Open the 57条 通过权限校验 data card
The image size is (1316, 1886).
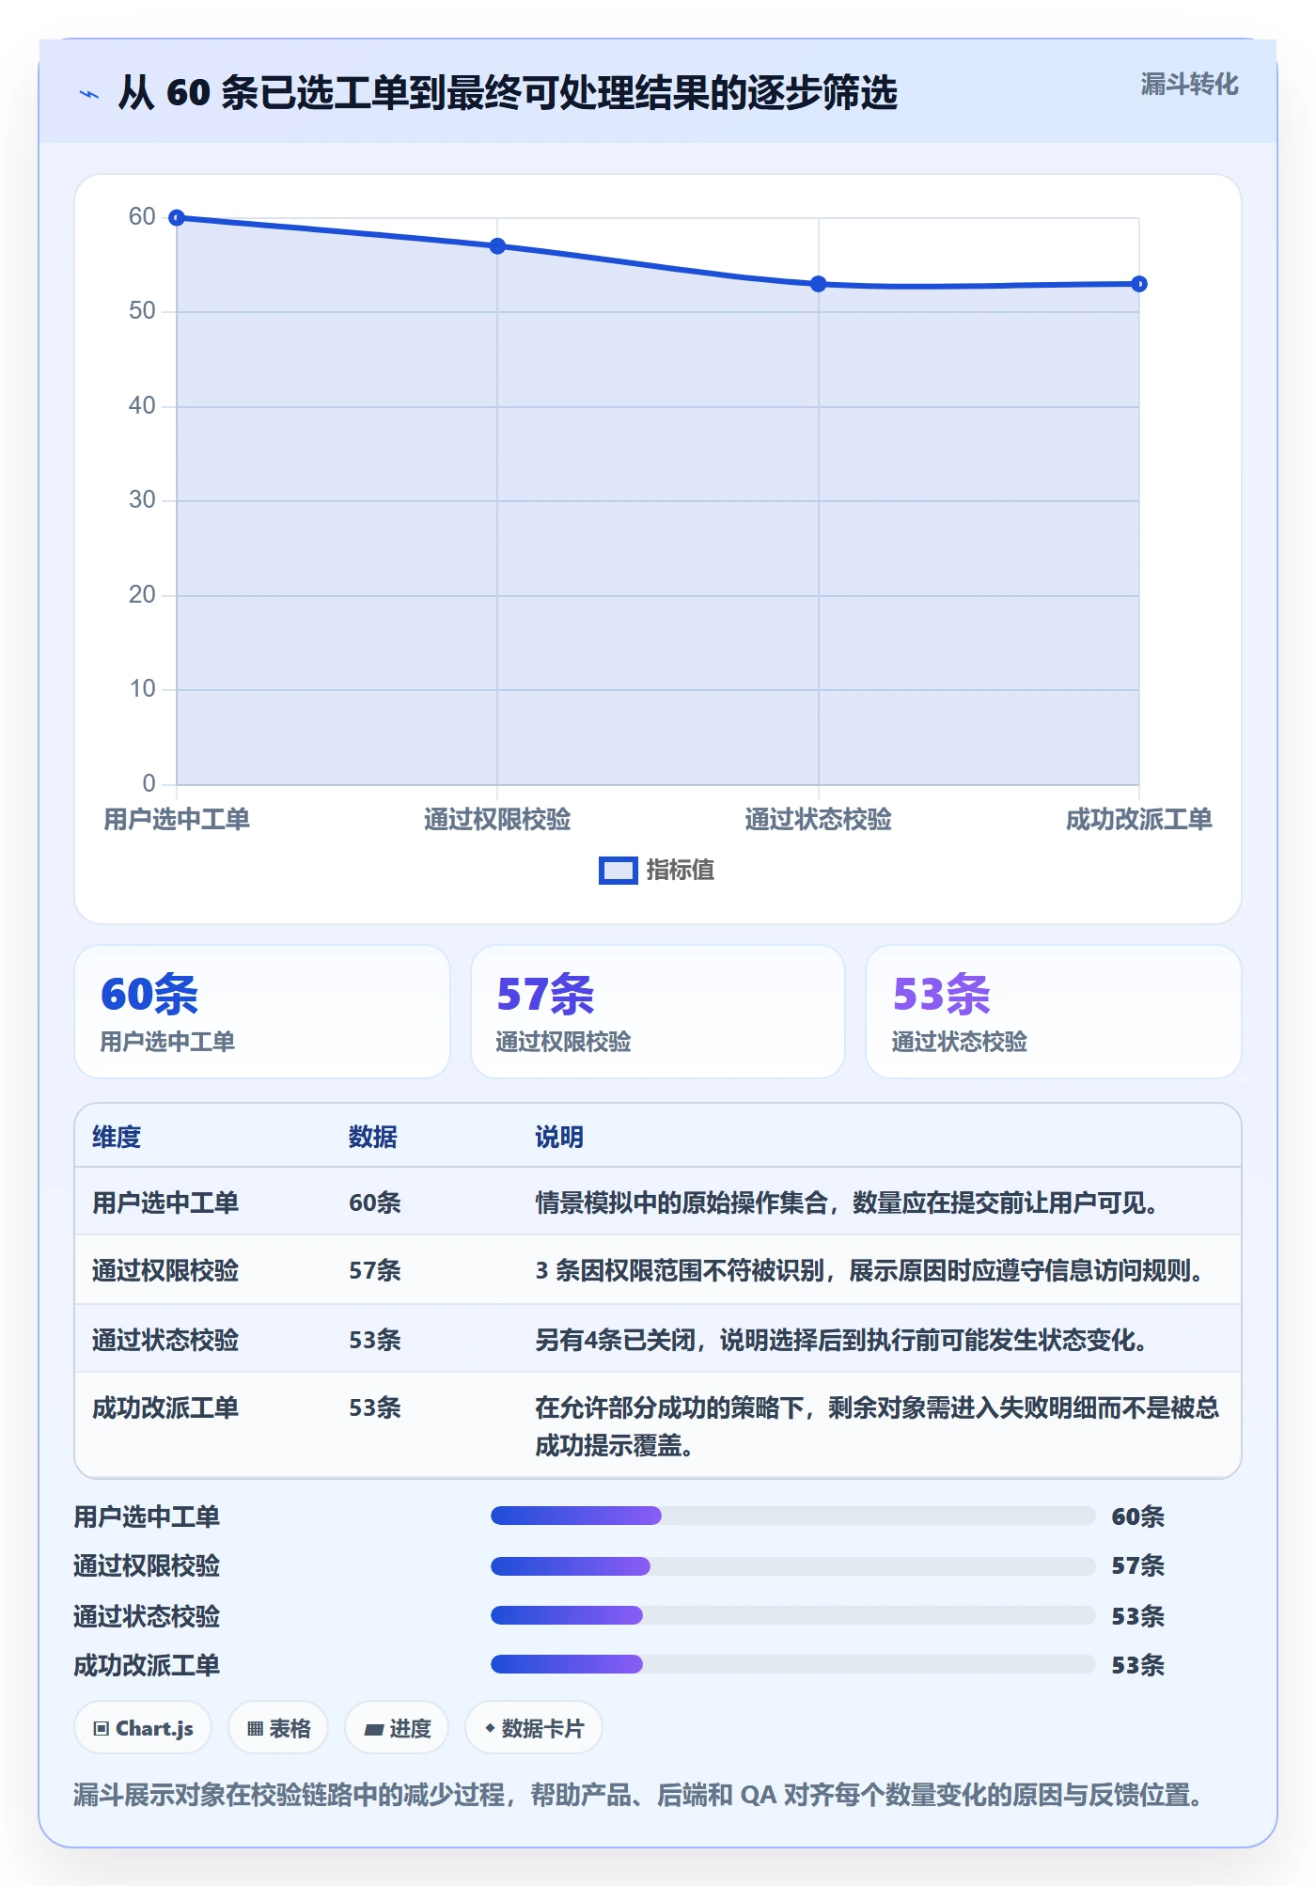[658, 1012]
